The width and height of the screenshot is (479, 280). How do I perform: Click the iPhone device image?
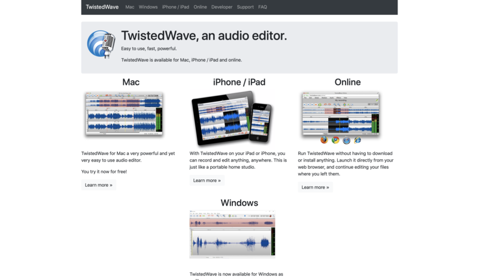coord(260,123)
